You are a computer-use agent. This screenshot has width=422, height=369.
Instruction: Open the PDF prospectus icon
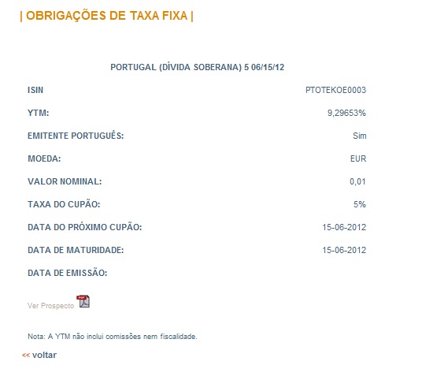[83, 301]
